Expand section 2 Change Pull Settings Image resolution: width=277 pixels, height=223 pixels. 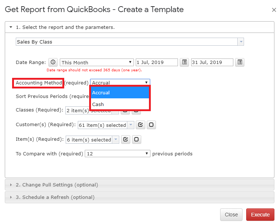tap(139, 185)
